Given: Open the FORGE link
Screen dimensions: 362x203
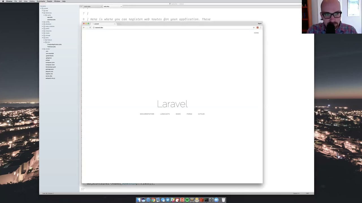Looking at the screenshot, I should tap(189, 114).
